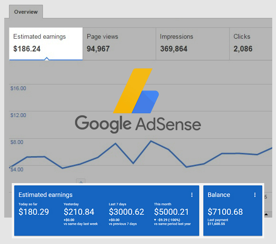Click the 'vs previous 7 days' text

pos(123,224)
